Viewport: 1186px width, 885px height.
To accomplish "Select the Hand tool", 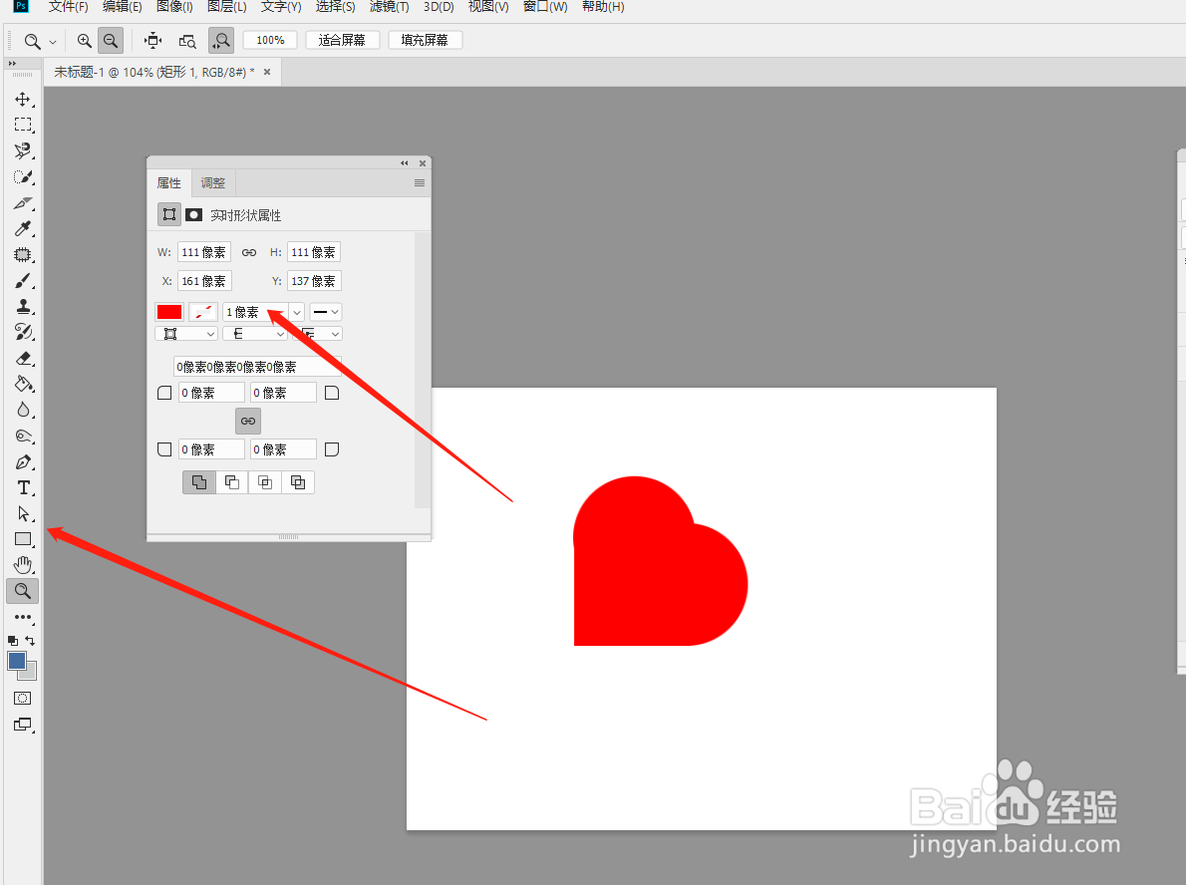I will coord(22,565).
